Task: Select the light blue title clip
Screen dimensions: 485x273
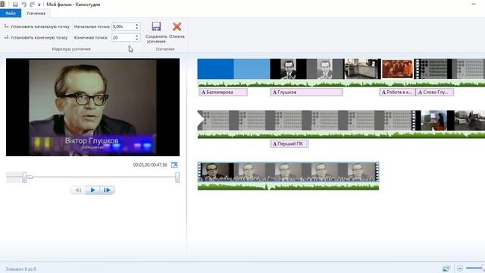Action: (252, 69)
